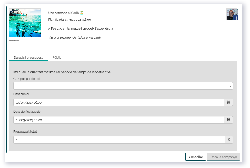Click the Desa la campanya button
Image resolution: width=250 pixels, height=168 pixels.
point(223,157)
